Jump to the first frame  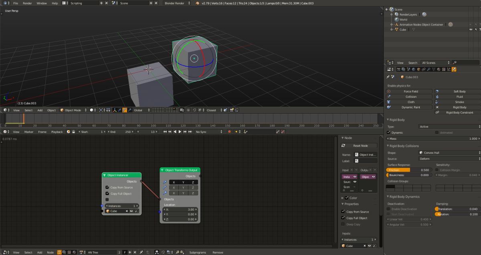pyautogui.click(x=165, y=132)
